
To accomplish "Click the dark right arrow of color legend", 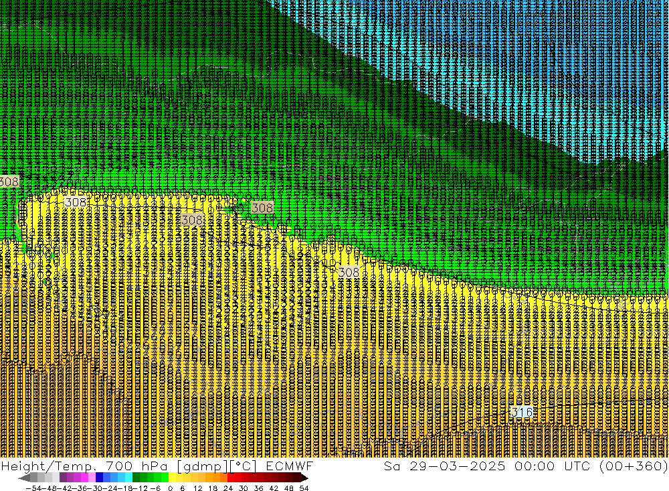I will coord(304,478).
